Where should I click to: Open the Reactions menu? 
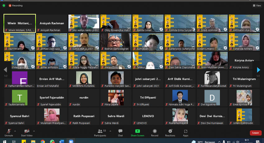[x=170, y=133]
